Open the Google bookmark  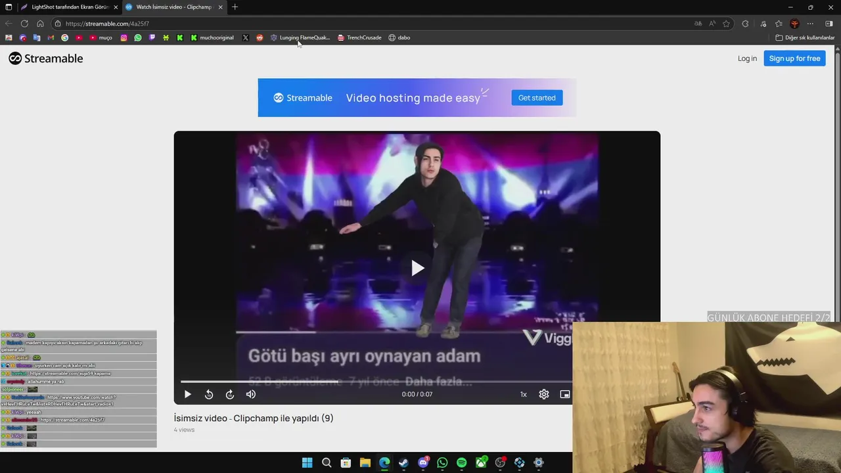click(64, 37)
